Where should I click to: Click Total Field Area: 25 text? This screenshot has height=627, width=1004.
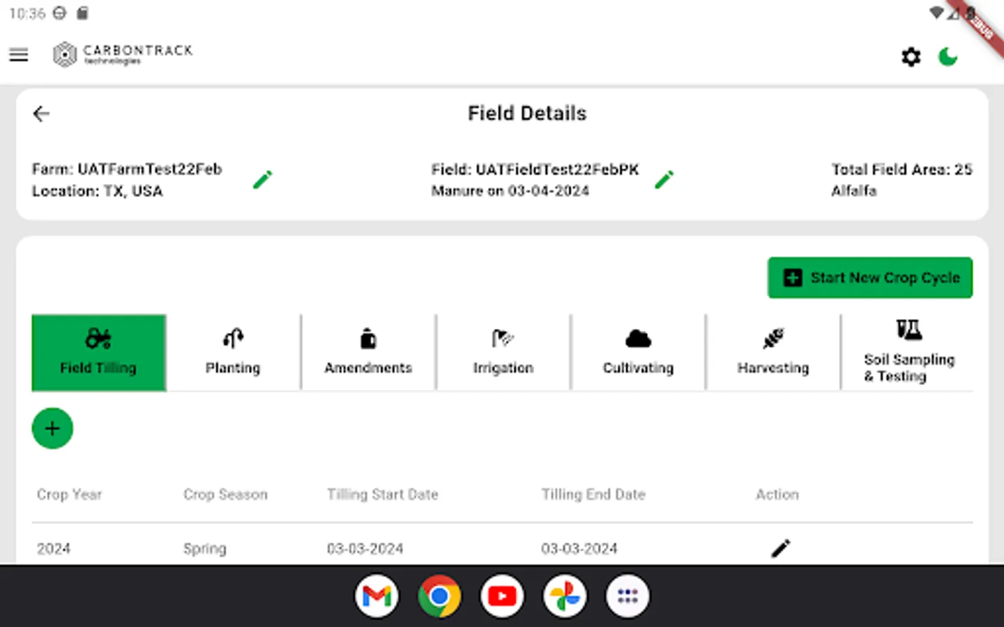(901, 169)
